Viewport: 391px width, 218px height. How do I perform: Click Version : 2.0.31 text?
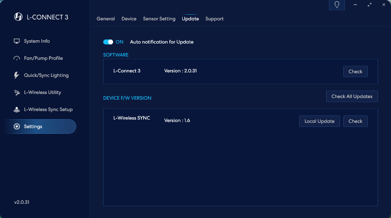[x=181, y=71]
